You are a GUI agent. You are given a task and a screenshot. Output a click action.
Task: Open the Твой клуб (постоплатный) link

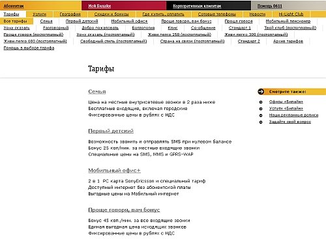pos(290,28)
